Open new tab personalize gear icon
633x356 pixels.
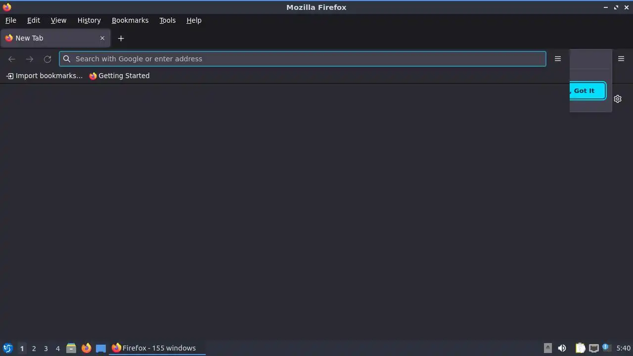(618, 99)
